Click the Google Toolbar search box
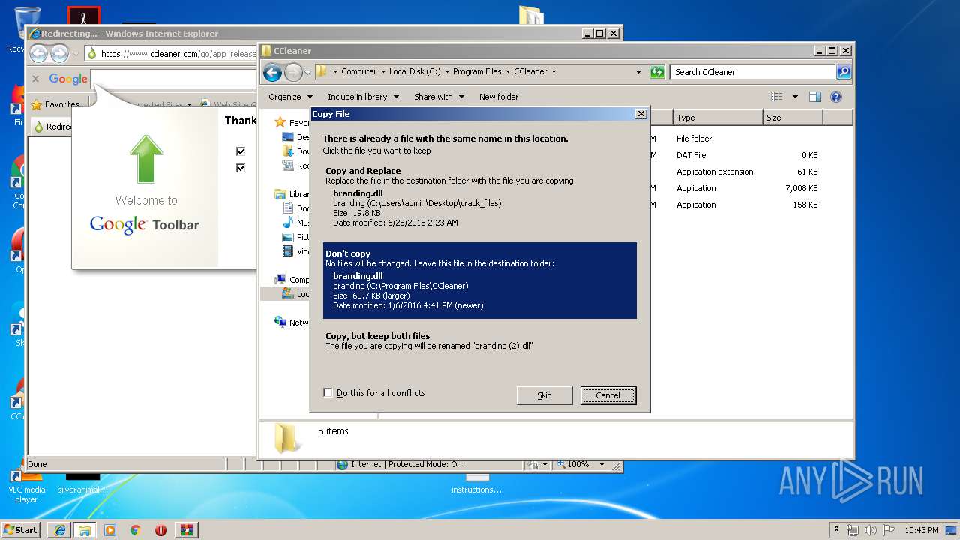Screen dimensions: 960x540 pyautogui.click(x=172, y=79)
